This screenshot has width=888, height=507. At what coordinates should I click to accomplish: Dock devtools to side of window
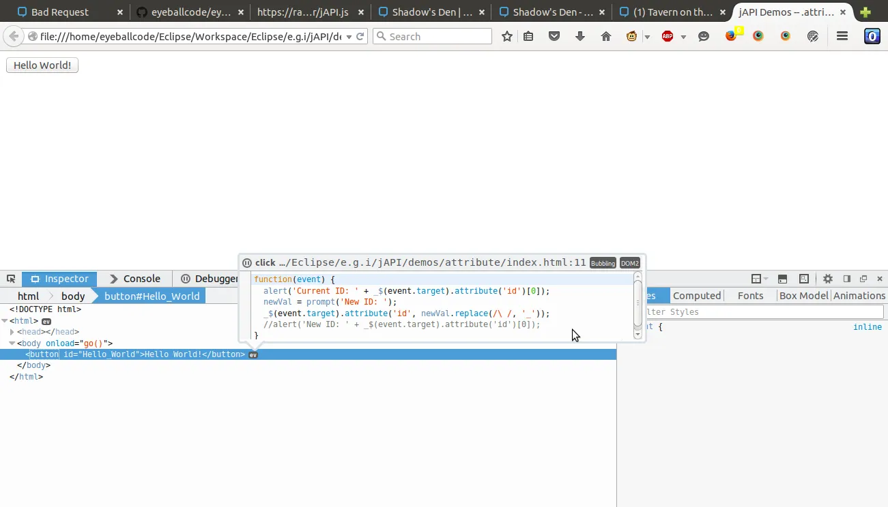(x=847, y=279)
